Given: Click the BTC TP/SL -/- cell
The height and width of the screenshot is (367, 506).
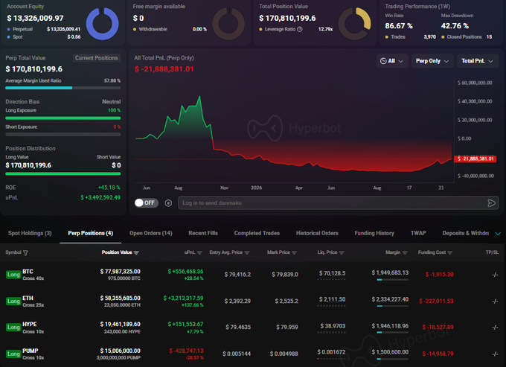Looking at the screenshot, I should pos(495,275).
